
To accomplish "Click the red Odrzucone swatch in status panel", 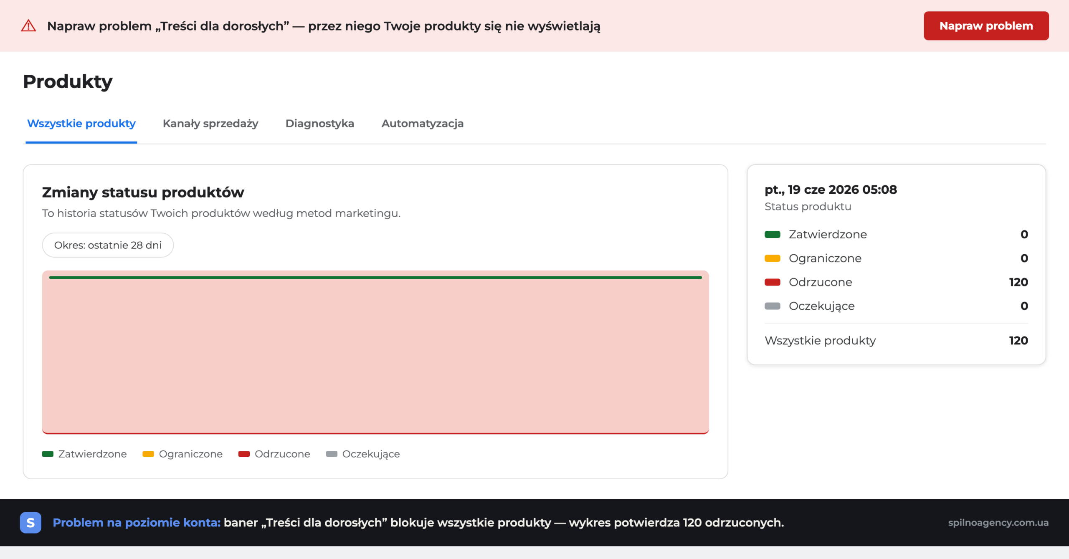I will coord(773,282).
